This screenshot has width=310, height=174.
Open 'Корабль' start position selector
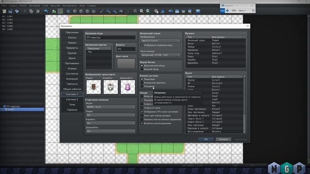[110, 123]
